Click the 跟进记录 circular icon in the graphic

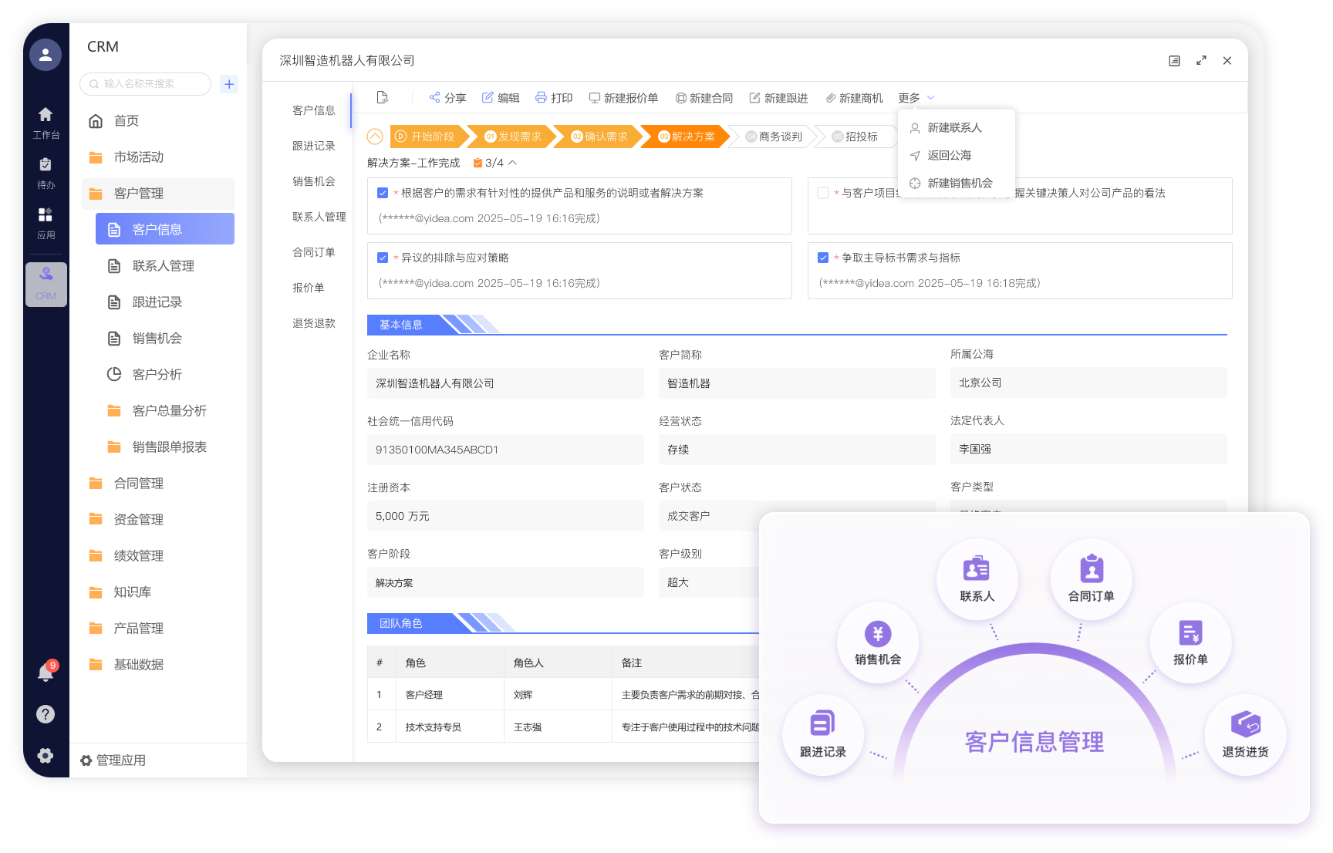tap(822, 734)
